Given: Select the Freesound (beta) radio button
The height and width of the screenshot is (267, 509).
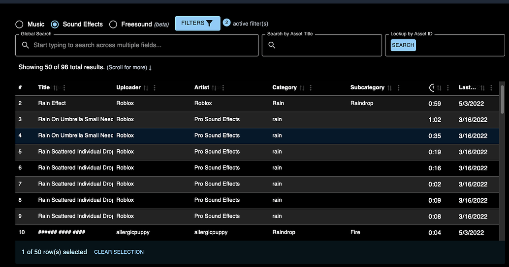Looking at the screenshot, I should coord(113,24).
